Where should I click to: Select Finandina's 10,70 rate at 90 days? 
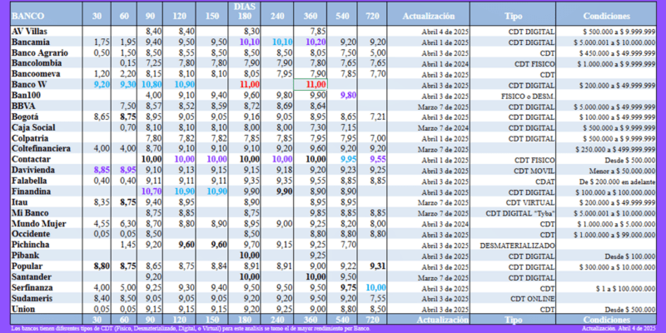click(x=152, y=191)
